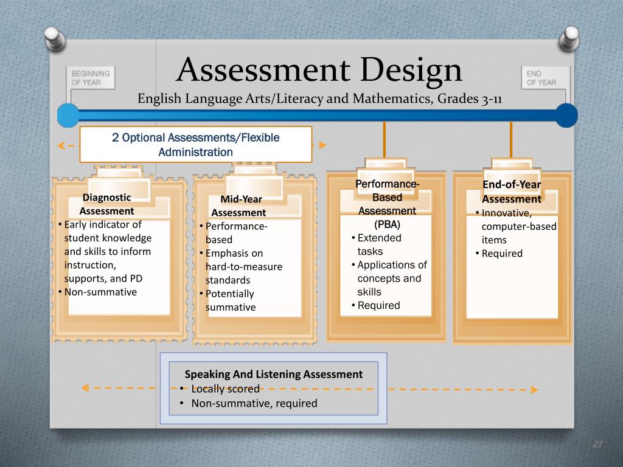Click the "Required" bullet under the PBA

pyautogui.click(x=376, y=305)
